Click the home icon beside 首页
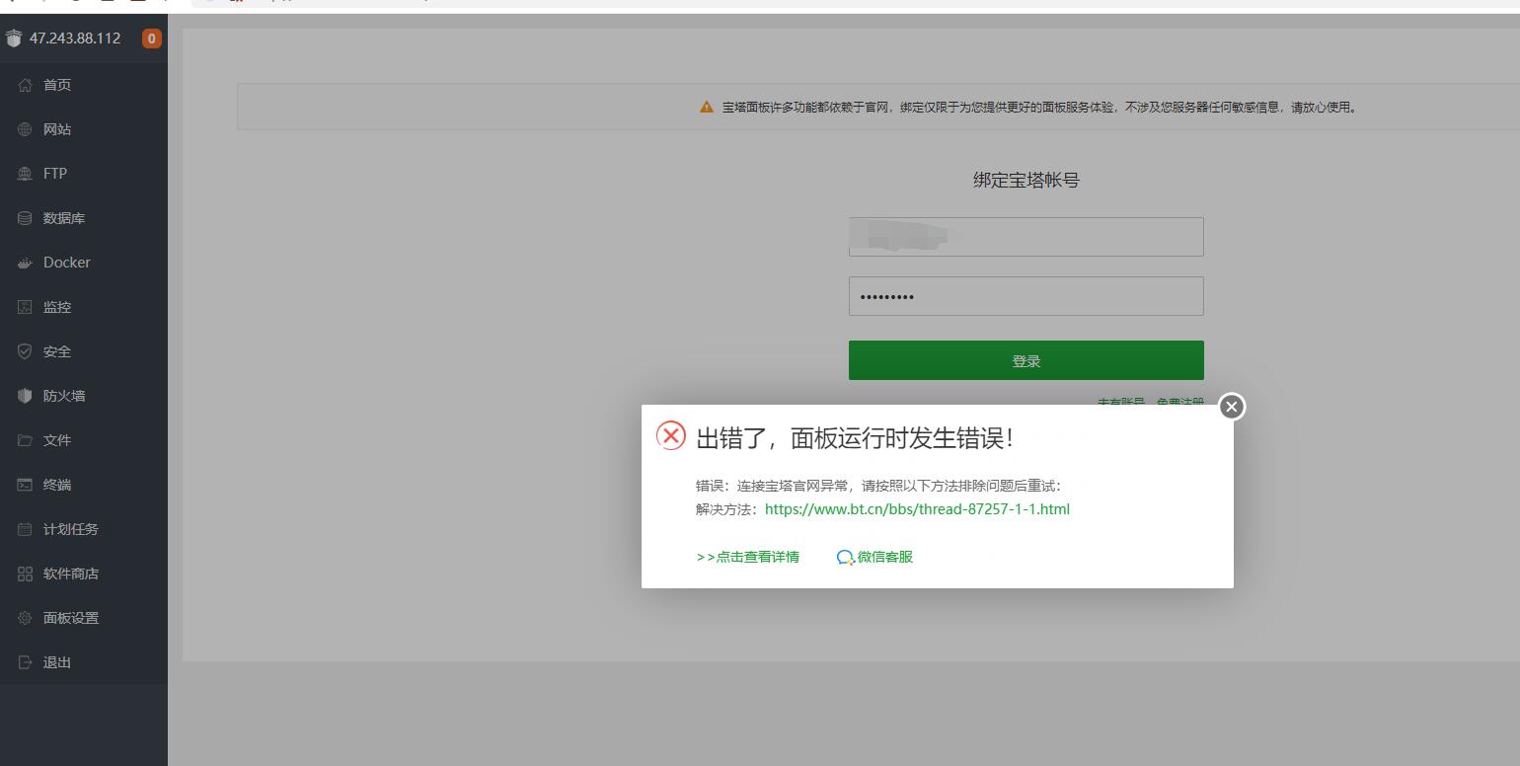The image size is (1520, 766). pyautogui.click(x=25, y=85)
